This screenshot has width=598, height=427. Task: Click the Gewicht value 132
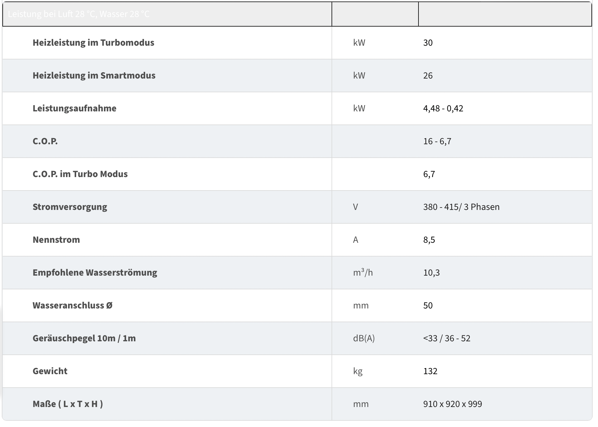pos(430,371)
